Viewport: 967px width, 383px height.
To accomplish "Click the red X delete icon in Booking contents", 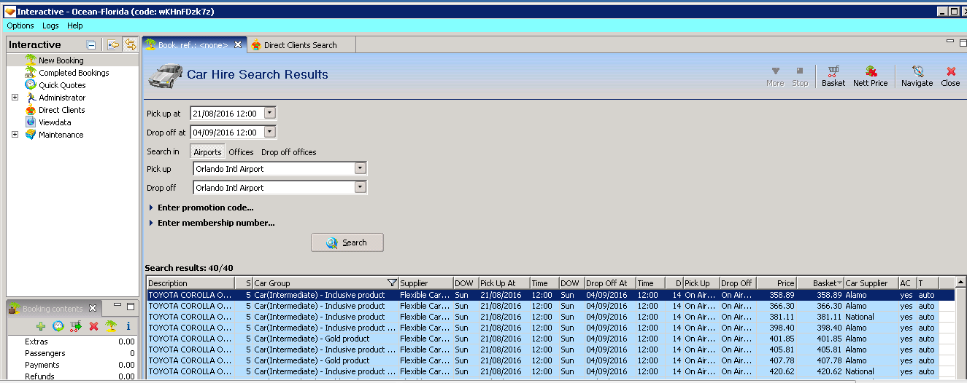I will tap(93, 326).
